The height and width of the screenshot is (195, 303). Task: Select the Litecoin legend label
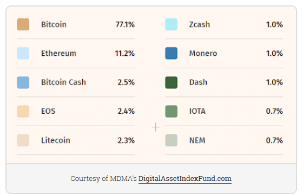point(56,140)
